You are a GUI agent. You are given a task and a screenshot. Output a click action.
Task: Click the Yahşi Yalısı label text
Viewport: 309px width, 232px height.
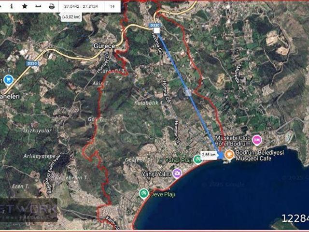tap(156, 174)
